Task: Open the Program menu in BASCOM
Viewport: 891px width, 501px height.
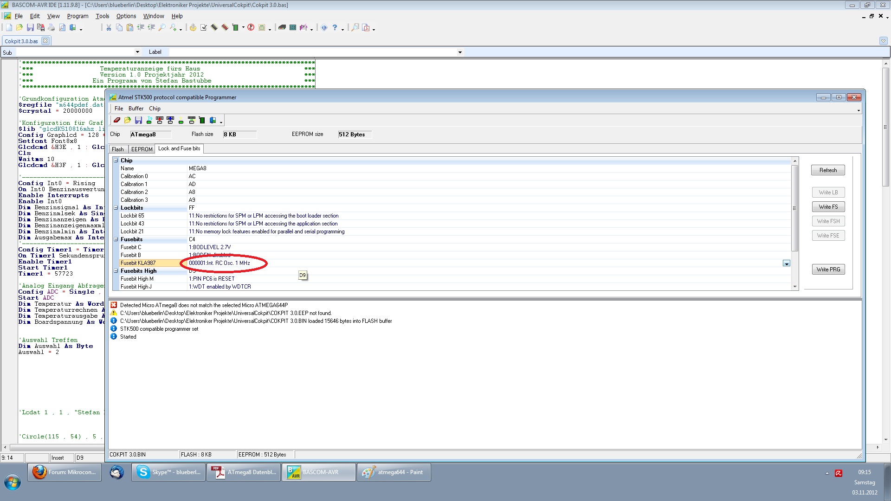Action: (77, 16)
